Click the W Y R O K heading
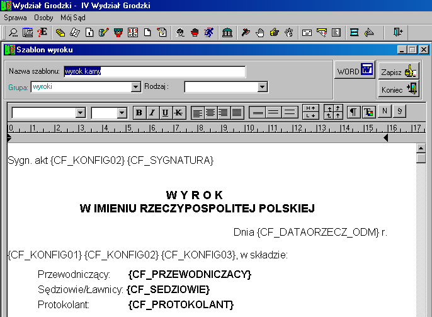The image size is (432, 317). click(x=195, y=195)
